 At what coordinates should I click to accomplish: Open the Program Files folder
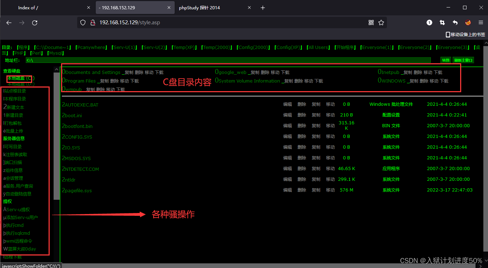79,81
